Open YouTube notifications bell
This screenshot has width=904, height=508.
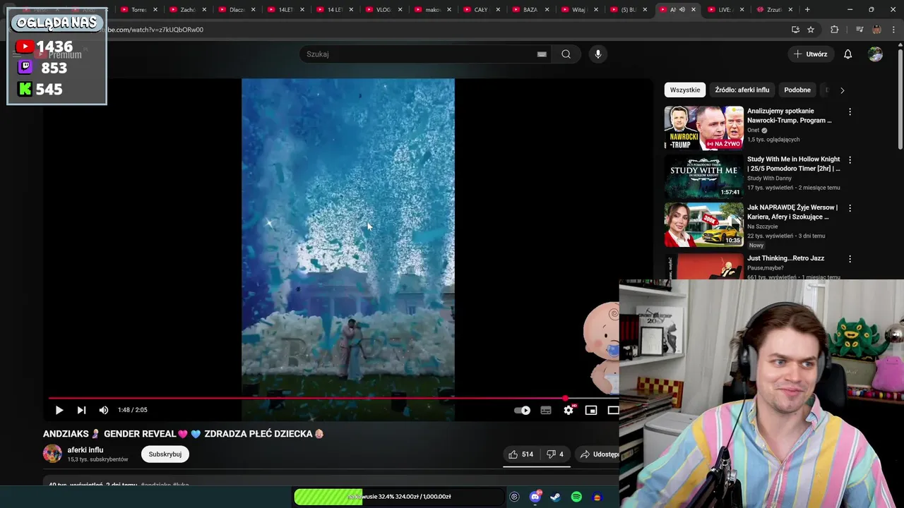(x=847, y=54)
